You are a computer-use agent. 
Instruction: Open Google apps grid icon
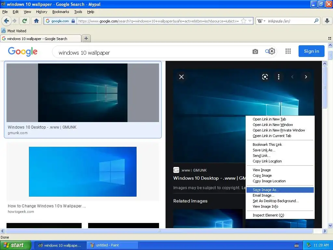(x=288, y=51)
